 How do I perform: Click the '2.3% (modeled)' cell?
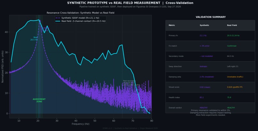207,77
